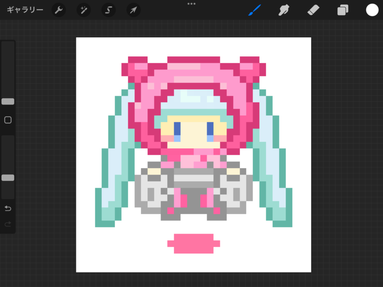Open the Actions wrench menu
383x287 pixels.
(x=59, y=10)
